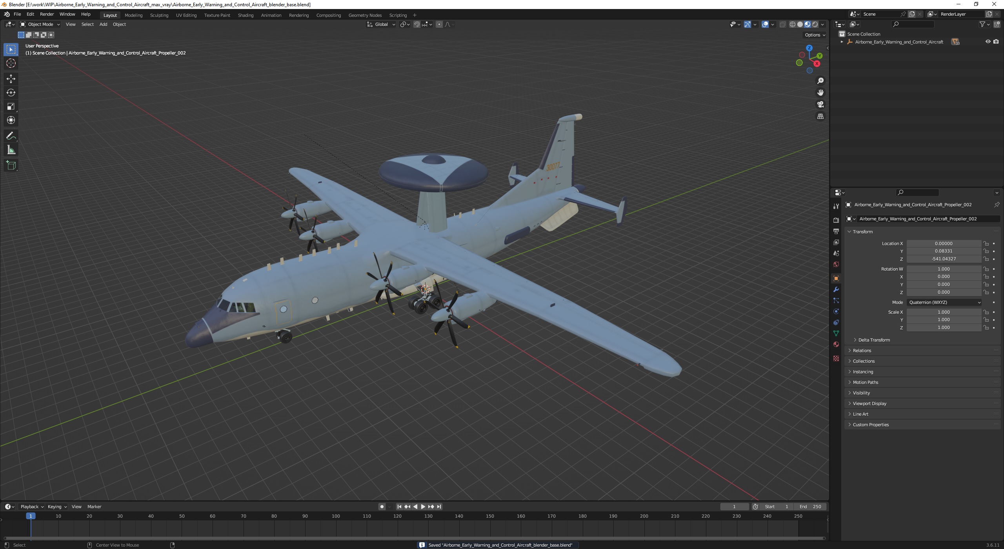Switch to the UV Editing workspace tab

186,15
